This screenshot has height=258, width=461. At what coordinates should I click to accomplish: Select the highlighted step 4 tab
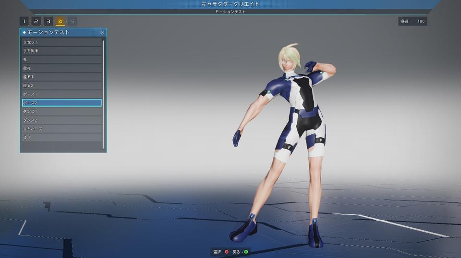60,21
